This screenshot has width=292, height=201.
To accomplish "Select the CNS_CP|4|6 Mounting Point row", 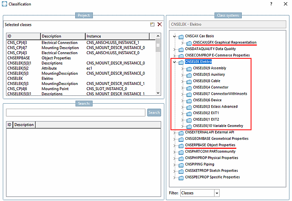I will tap(81, 89).
